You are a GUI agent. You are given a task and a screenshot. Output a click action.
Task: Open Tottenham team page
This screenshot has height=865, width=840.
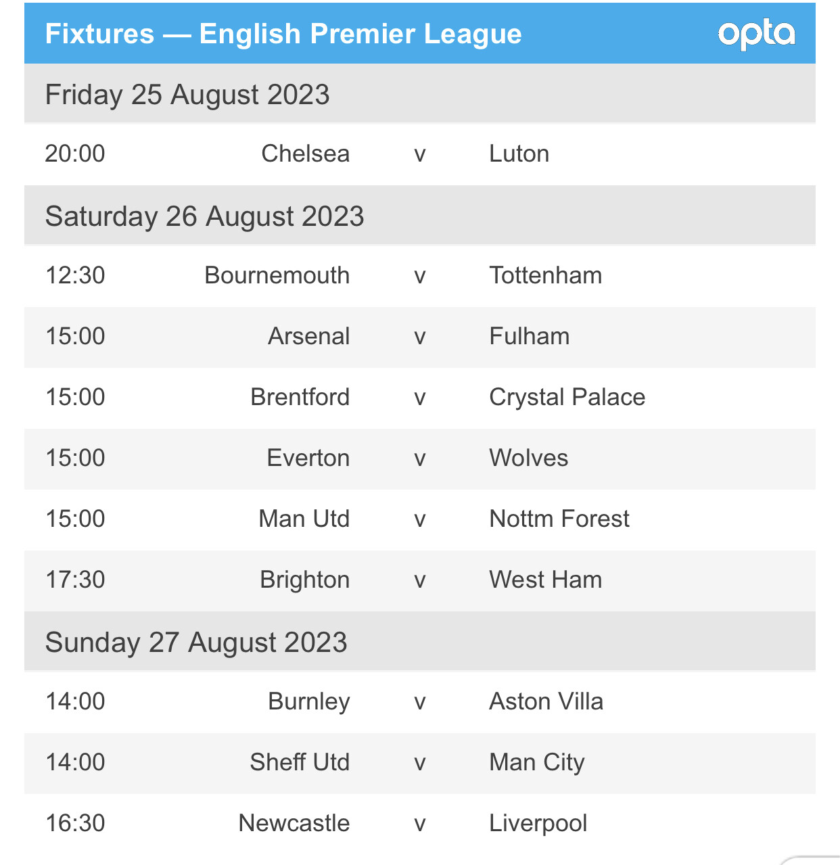point(545,275)
